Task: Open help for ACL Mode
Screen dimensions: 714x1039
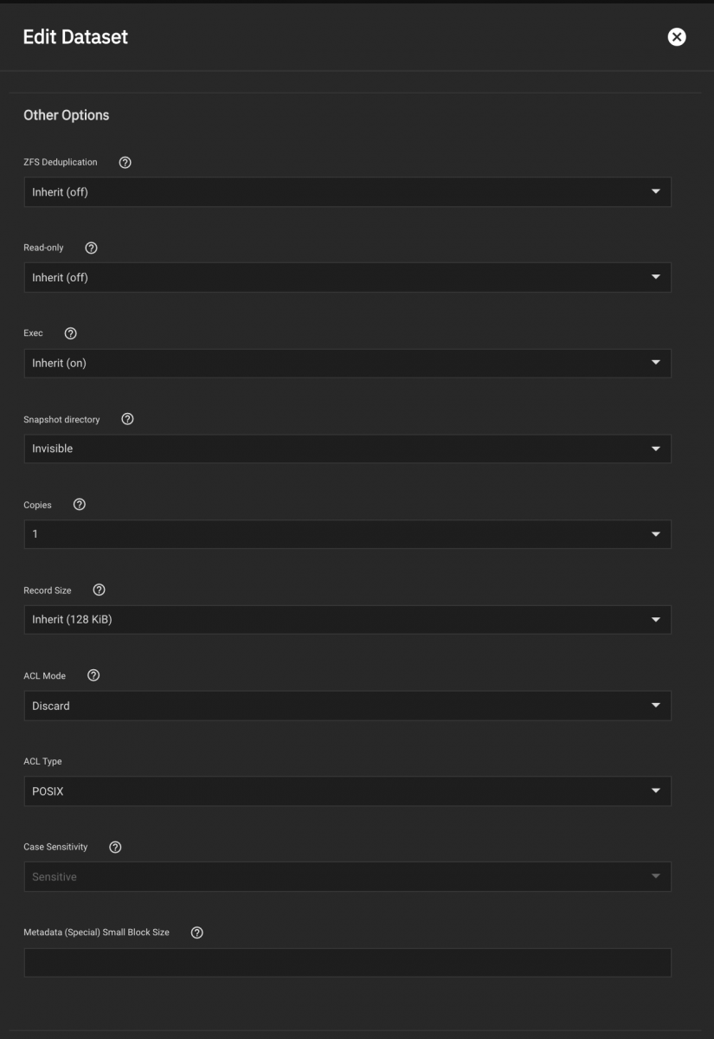Action: [93, 675]
